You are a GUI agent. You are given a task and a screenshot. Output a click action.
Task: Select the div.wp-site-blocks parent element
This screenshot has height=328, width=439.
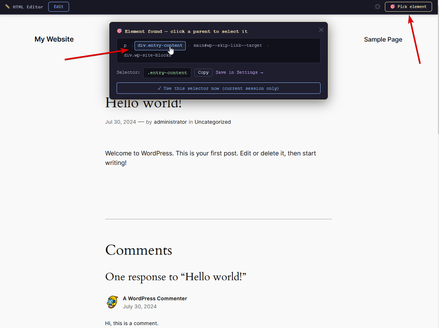click(x=147, y=55)
